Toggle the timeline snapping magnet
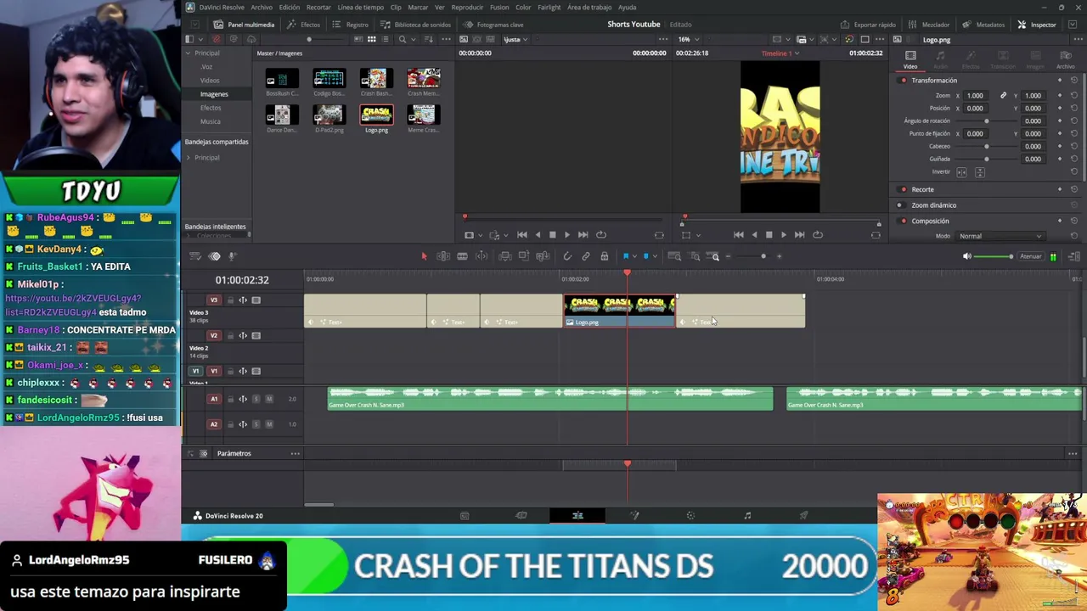 pyautogui.click(x=567, y=256)
